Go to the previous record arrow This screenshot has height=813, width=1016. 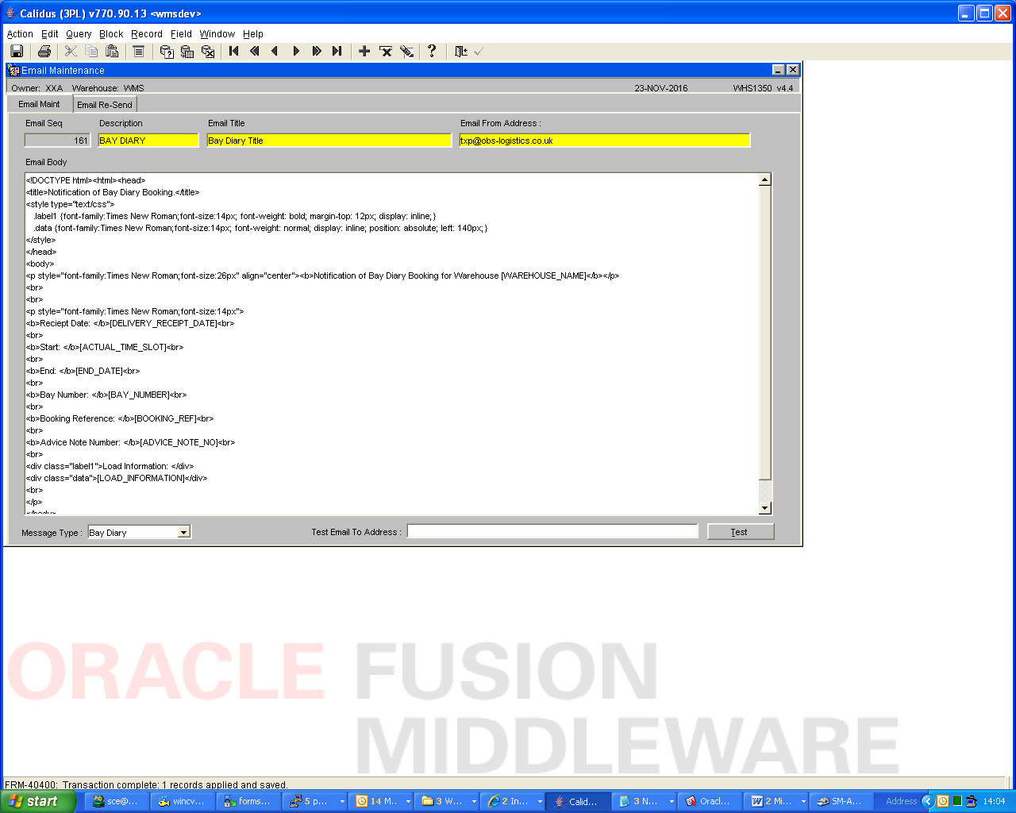[x=275, y=51]
